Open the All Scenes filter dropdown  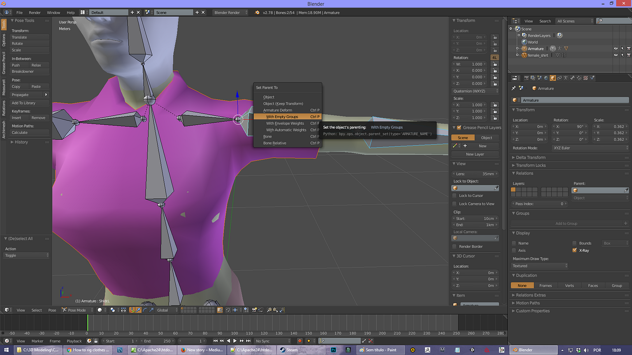[x=573, y=21]
